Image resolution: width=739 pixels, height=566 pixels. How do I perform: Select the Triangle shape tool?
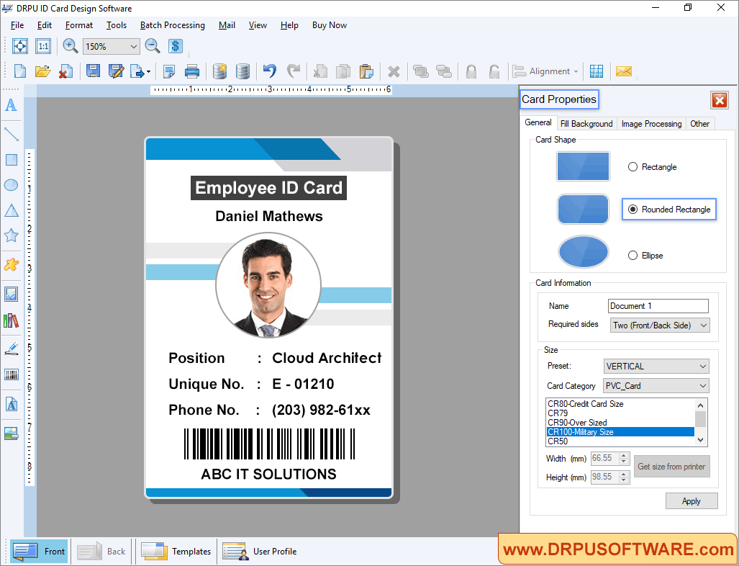click(12, 210)
